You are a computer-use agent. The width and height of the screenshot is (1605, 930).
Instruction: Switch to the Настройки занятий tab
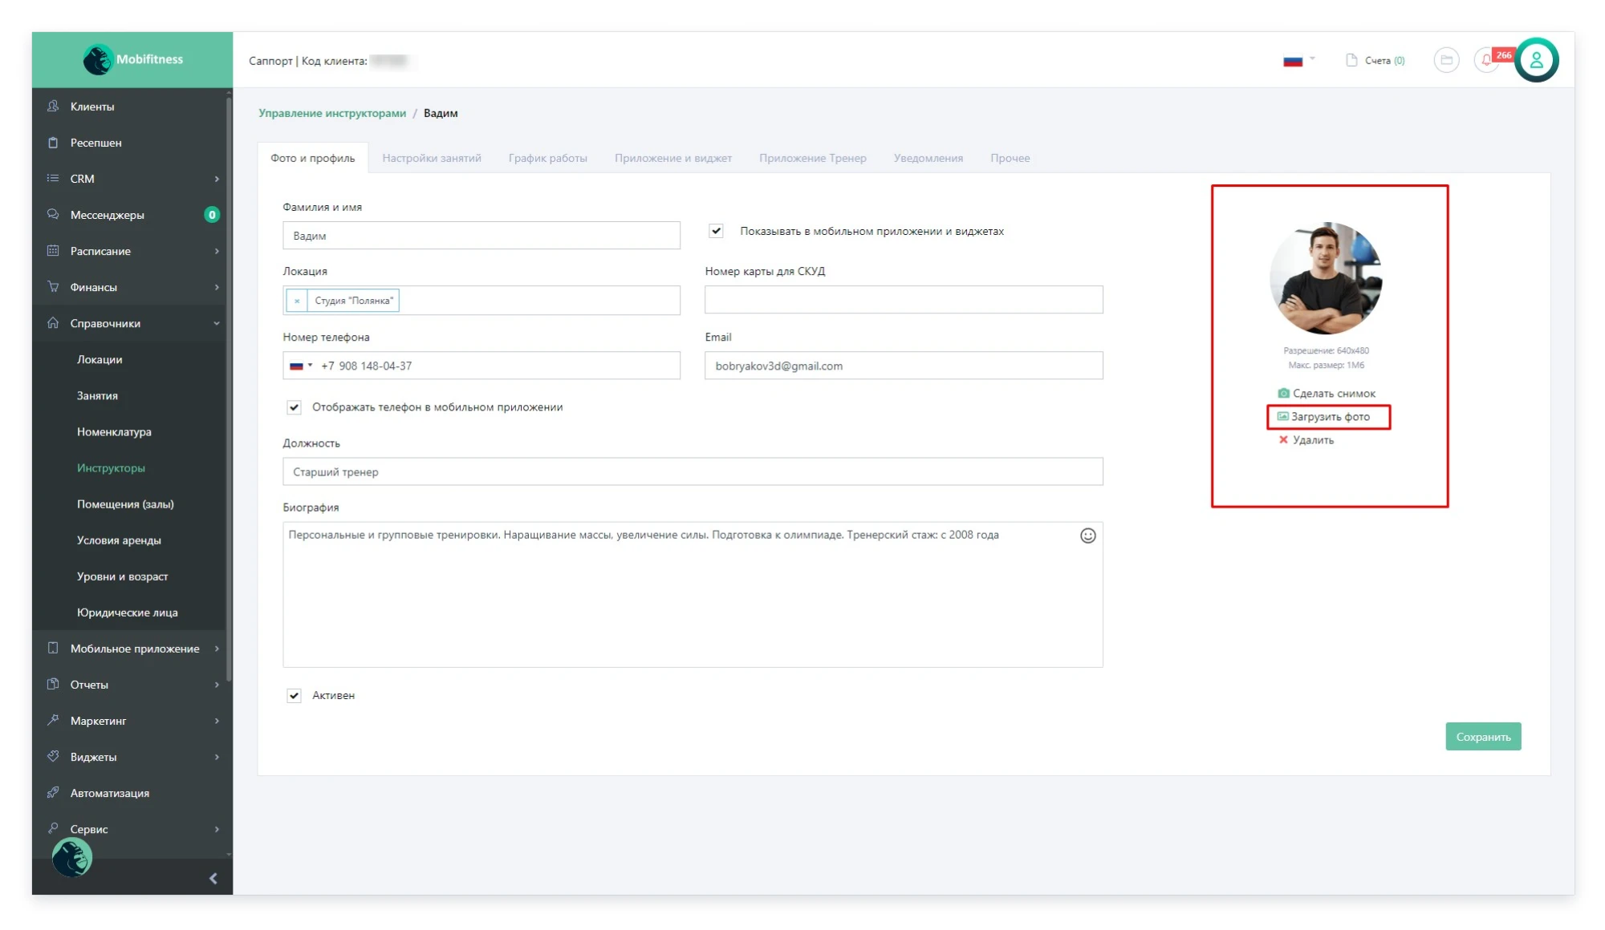tap(432, 158)
